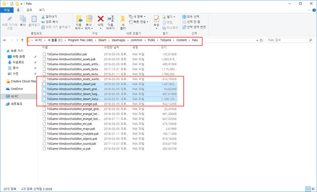This screenshot has height=192, width=317.
Task: Open the Open (열기) dropdown in ribbon
Action: [169, 17]
